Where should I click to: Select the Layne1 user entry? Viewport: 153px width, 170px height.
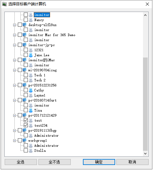click(x=40, y=95)
